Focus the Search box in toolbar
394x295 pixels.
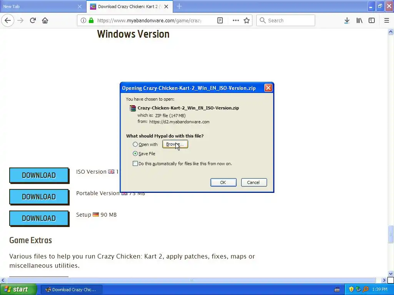(x=286, y=20)
